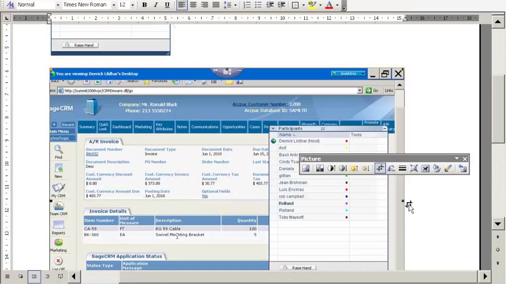The height and width of the screenshot is (284, 506).
Task: Open the Color control on Picture toolbar
Action: [x=320, y=168]
